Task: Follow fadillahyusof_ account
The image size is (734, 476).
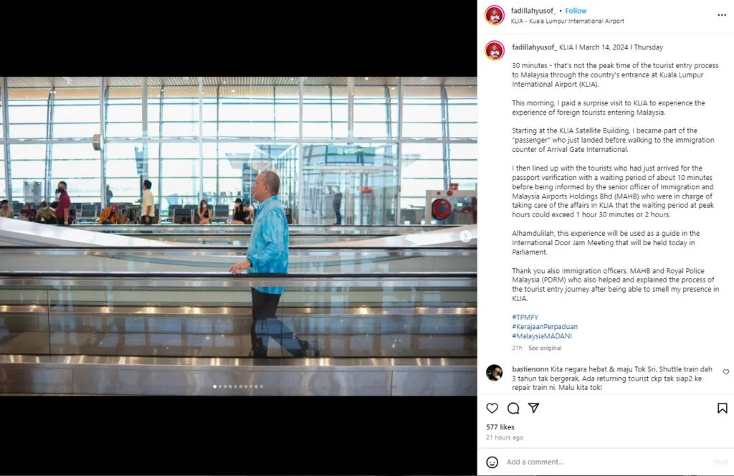Action: click(576, 10)
